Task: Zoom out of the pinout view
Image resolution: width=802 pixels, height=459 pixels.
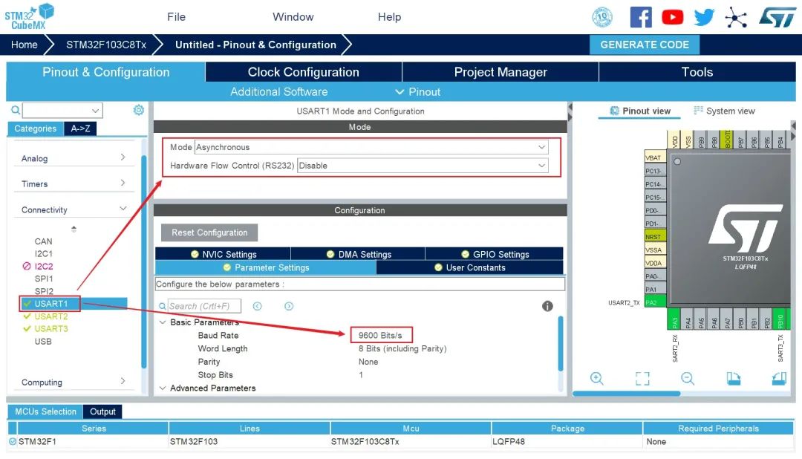Action: (688, 379)
